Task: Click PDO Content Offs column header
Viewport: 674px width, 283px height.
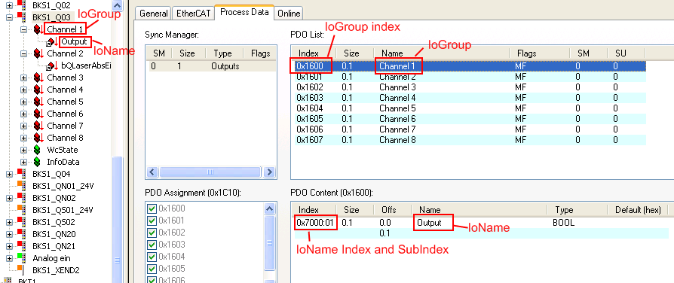Action: [x=393, y=209]
